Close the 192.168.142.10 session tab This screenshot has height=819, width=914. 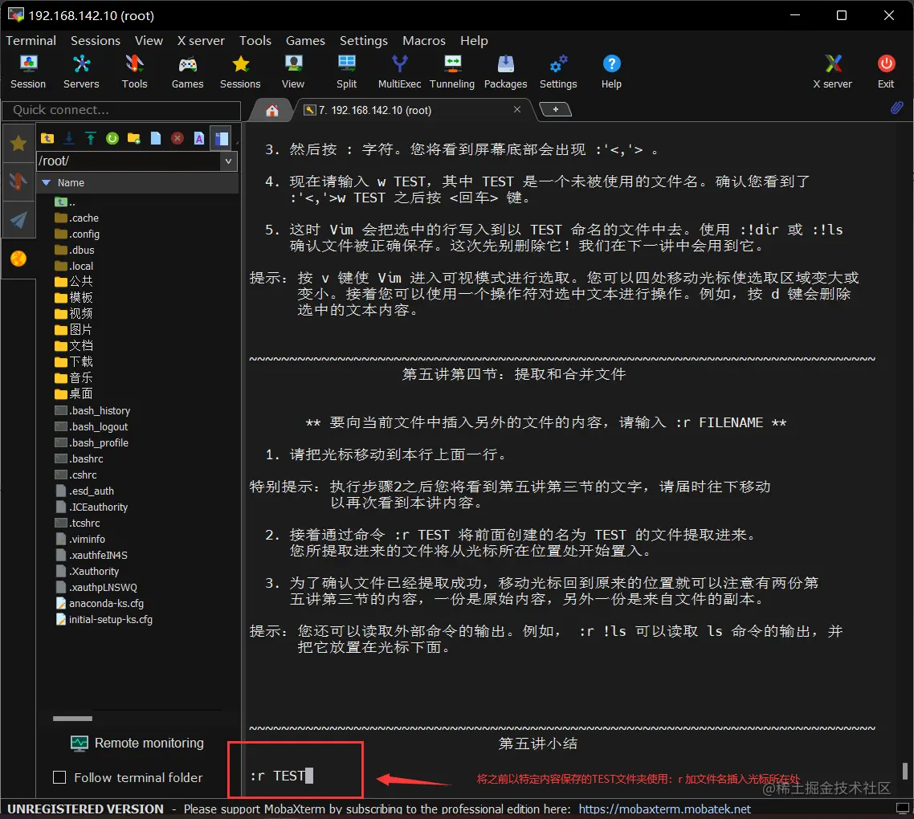click(517, 109)
